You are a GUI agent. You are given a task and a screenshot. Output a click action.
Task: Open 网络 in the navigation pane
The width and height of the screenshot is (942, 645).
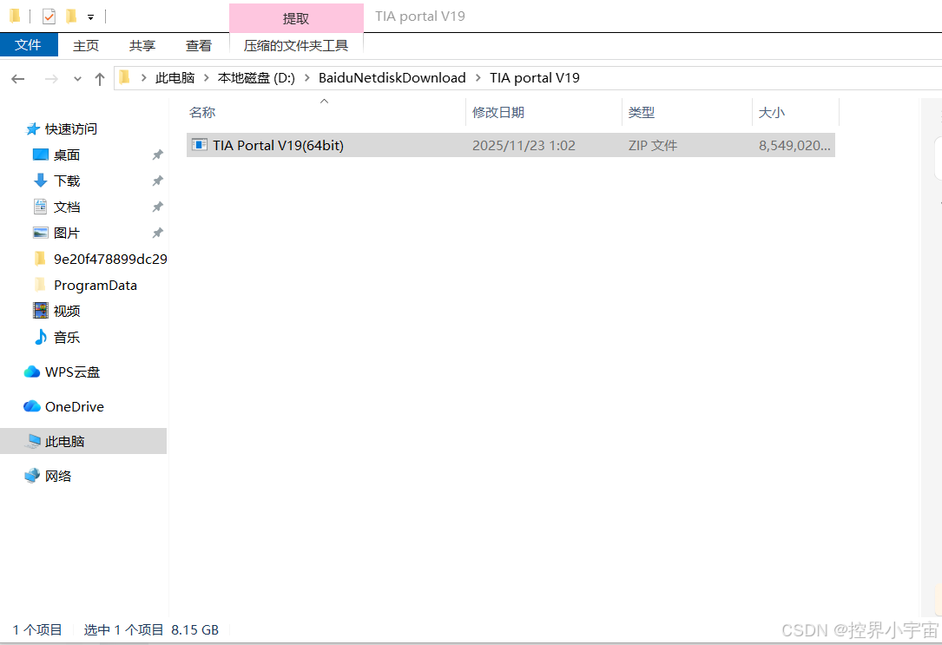click(x=57, y=477)
